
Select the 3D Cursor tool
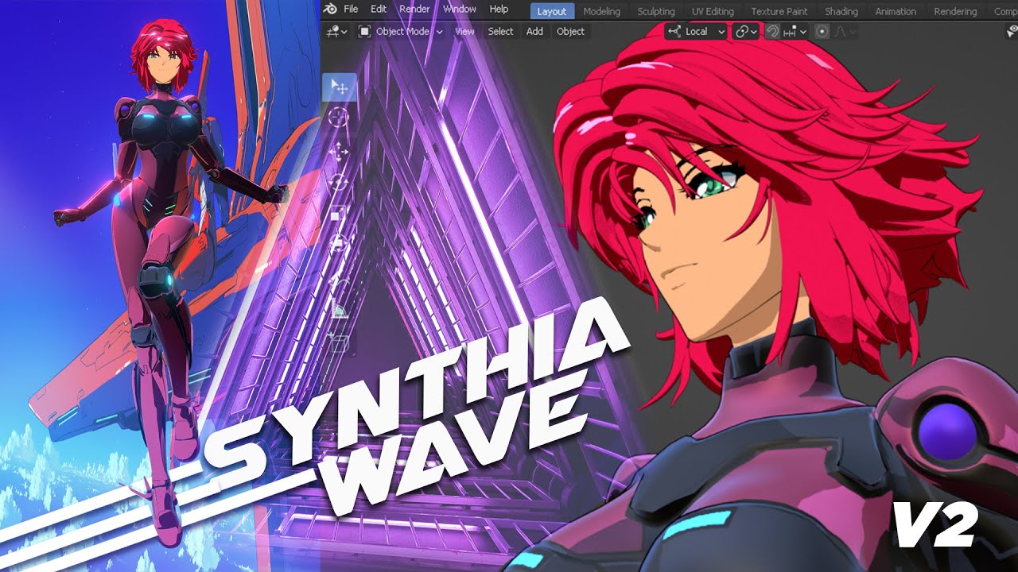(339, 118)
